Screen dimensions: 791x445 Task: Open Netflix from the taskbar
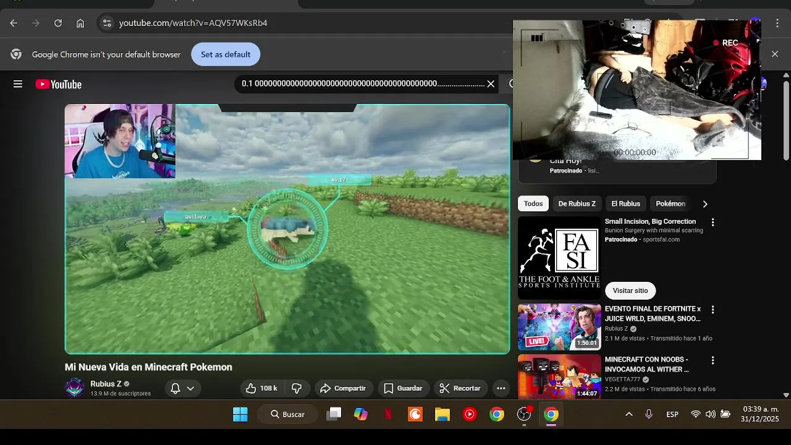coord(388,414)
